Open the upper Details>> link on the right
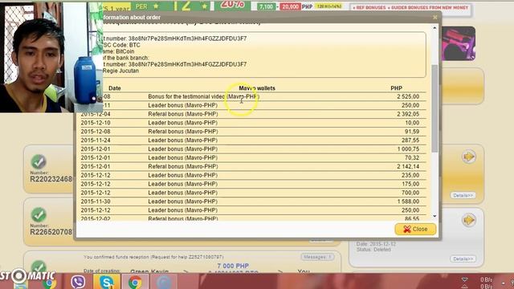The height and width of the screenshot is (289, 514). point(463,195)
